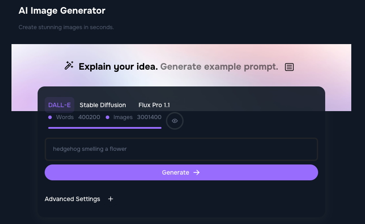Image resolution: width=365 pixels, height=224 pixels.
Task: Click the AI Image Generator title
Action: pyautogui.click(x=62, y=10)
